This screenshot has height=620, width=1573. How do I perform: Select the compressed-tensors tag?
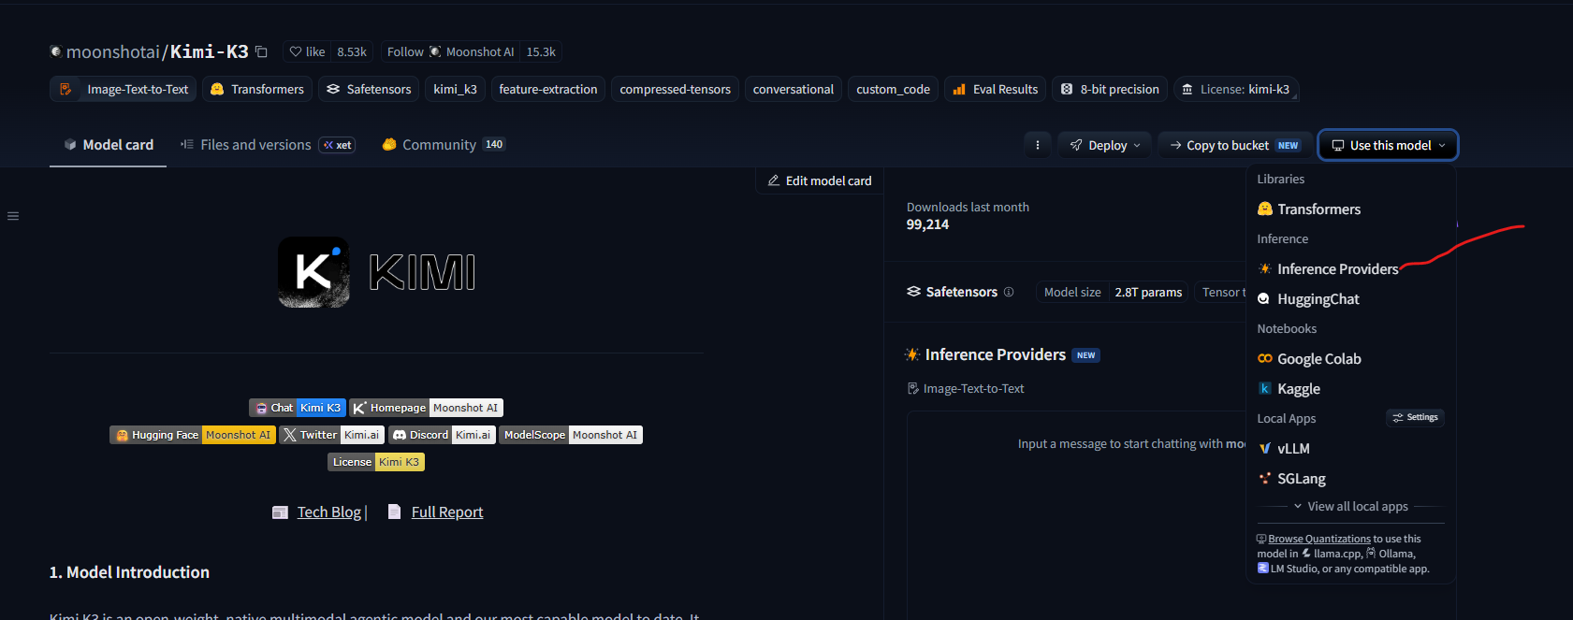pos(675,89)
